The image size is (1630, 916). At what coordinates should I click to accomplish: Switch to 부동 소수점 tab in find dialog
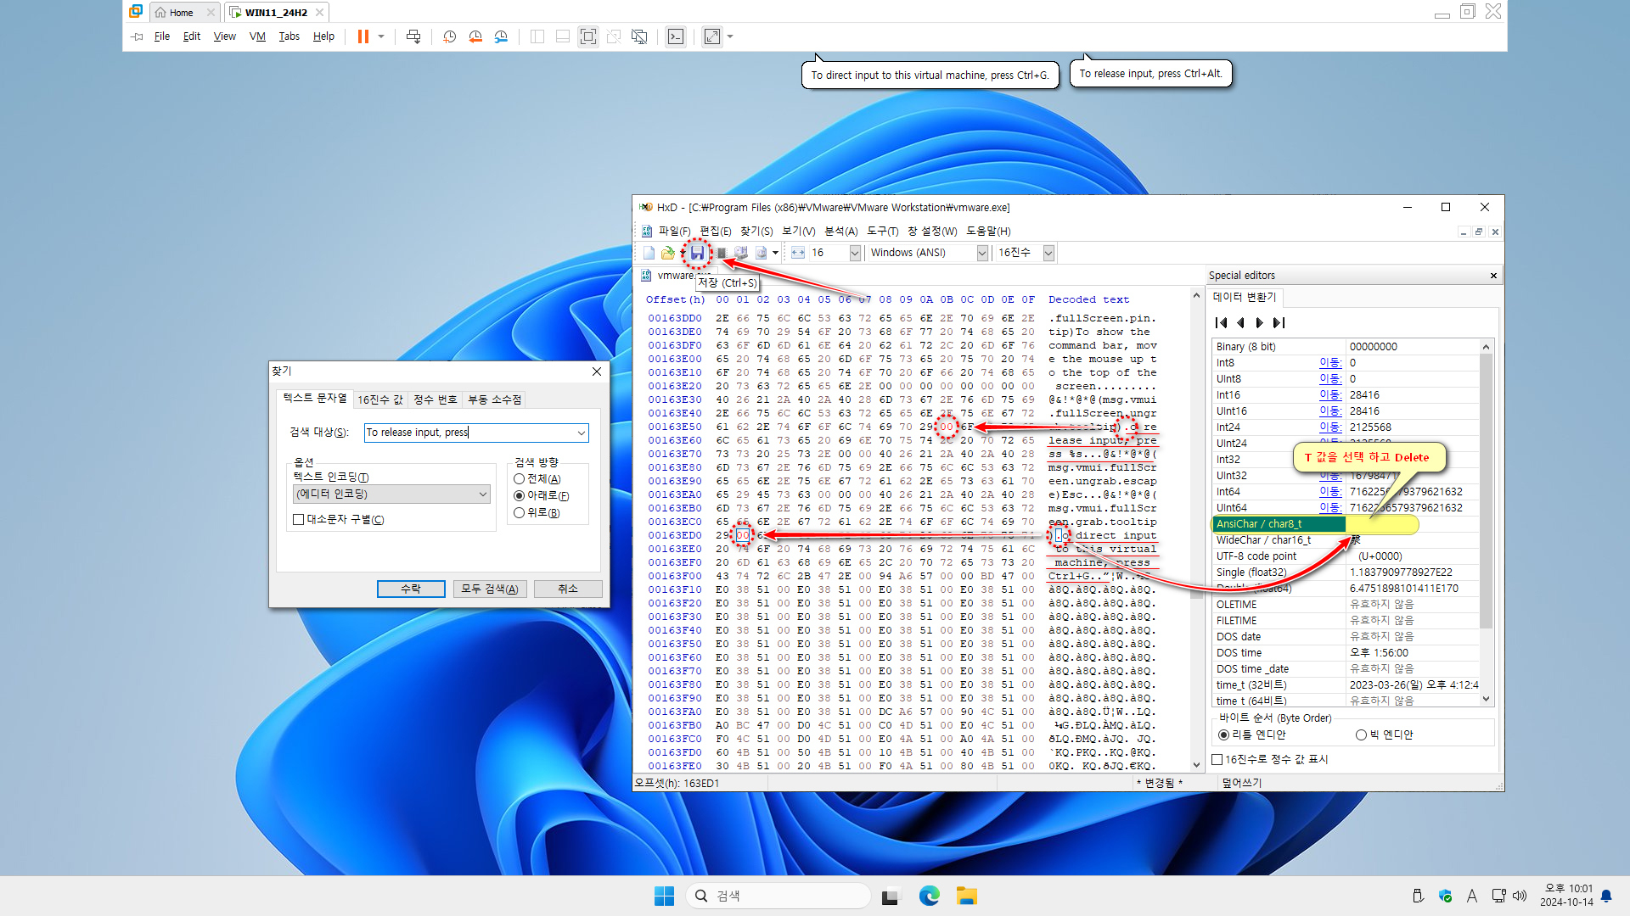pyautogui.click(x=494, y=399)
